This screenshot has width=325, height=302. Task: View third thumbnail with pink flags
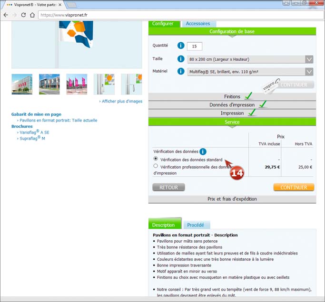pos(77,84)
